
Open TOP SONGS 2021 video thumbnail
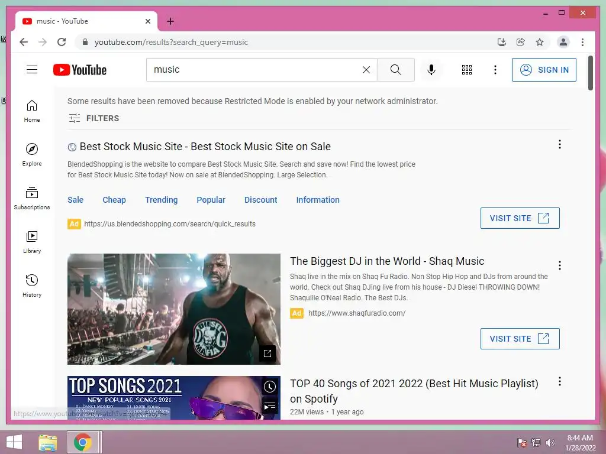tap(173, 398)
